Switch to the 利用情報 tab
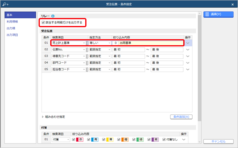Screen dimensions: 238x148 click(12, 22)
